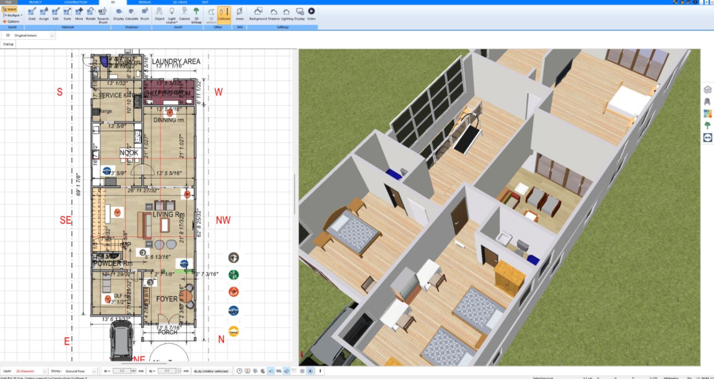Click the PORCH label in floor plan

tap(168, 332)
